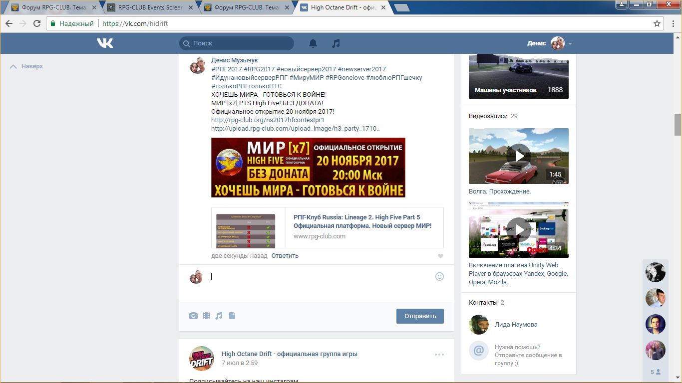Expand the Денис account dropdown

[x=570, y=44]
